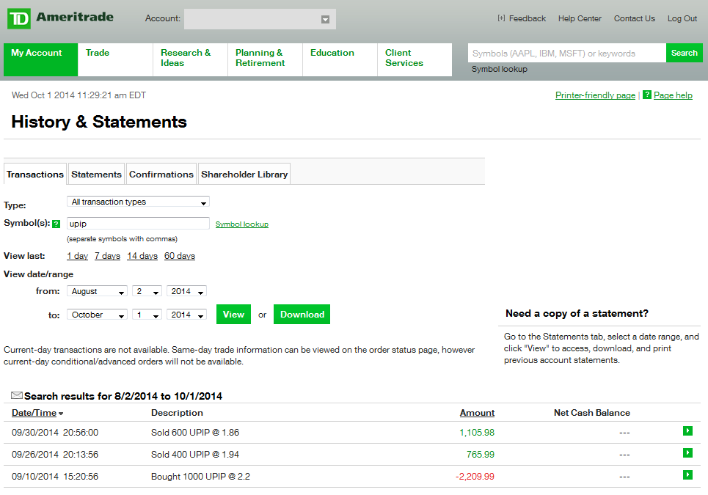Open the My Account menu
Image resolution: width=708 pixels, height=495 pixels.
[40, 59]
